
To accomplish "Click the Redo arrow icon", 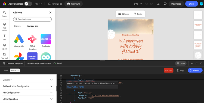I will click(x=152, y=4).
